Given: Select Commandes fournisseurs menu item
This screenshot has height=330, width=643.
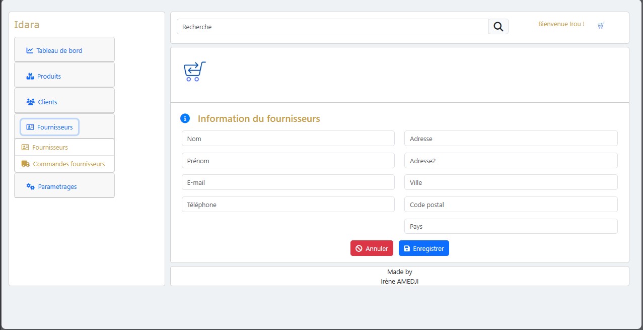Looking at the screenshot, I should 69,164.
